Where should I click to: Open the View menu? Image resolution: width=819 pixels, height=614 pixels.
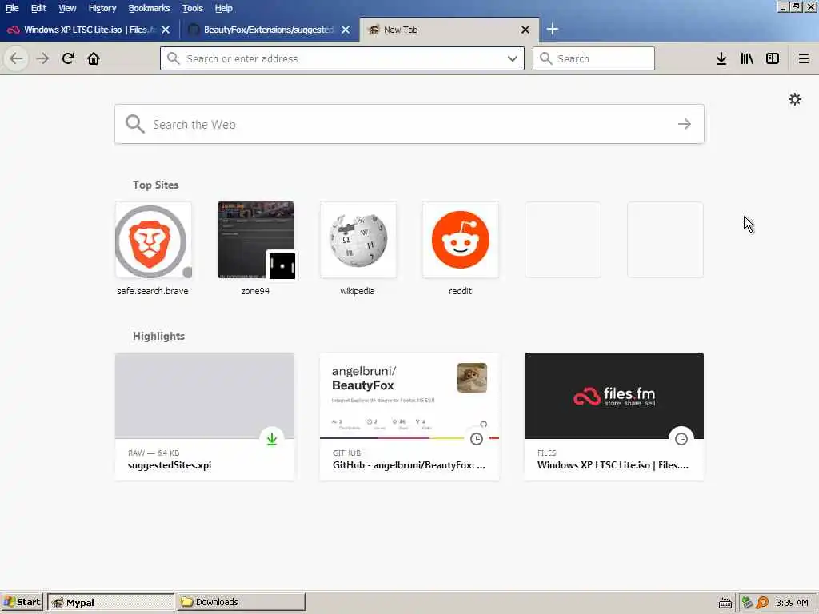pyautogui.click(x=67, y=8)
